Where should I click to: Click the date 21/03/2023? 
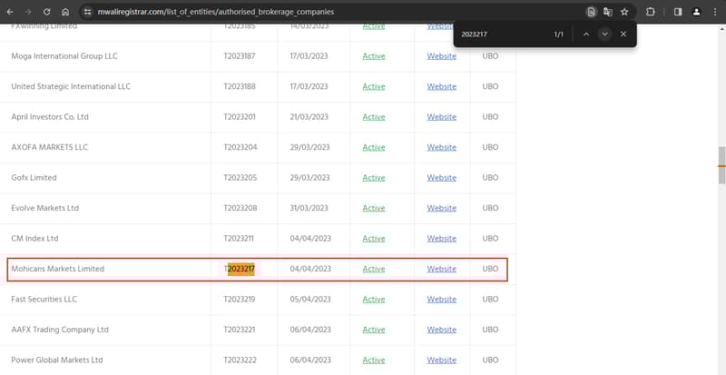click(x=309, y=117)
